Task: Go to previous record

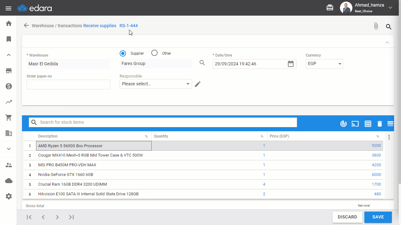Action: [x=43, y=217]
